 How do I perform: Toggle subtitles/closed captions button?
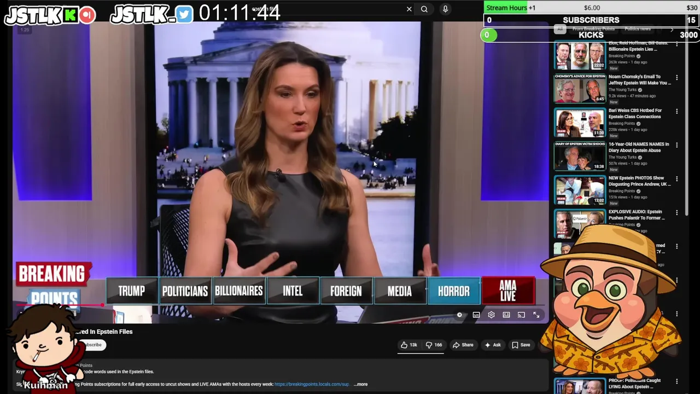(x=476, y=315)
